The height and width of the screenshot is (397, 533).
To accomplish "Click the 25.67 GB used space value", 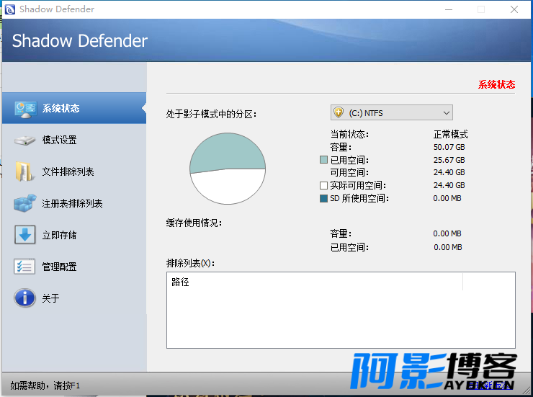I will [x=449, y=160].
